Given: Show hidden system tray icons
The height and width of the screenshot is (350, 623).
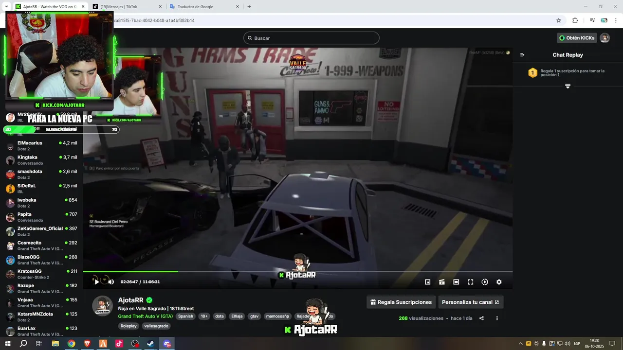Looking at the screenshot, I should [x=520, y=344].
